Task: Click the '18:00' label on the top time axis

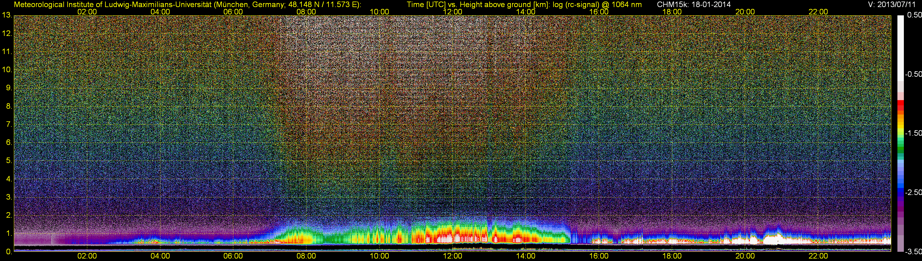Action: coord(672,12)
